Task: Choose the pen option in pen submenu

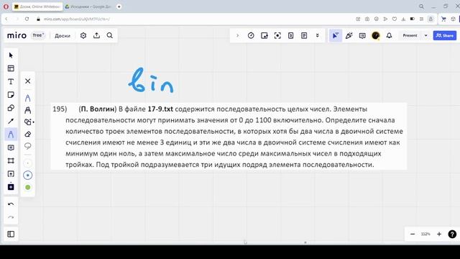Action: pos(28,98)
